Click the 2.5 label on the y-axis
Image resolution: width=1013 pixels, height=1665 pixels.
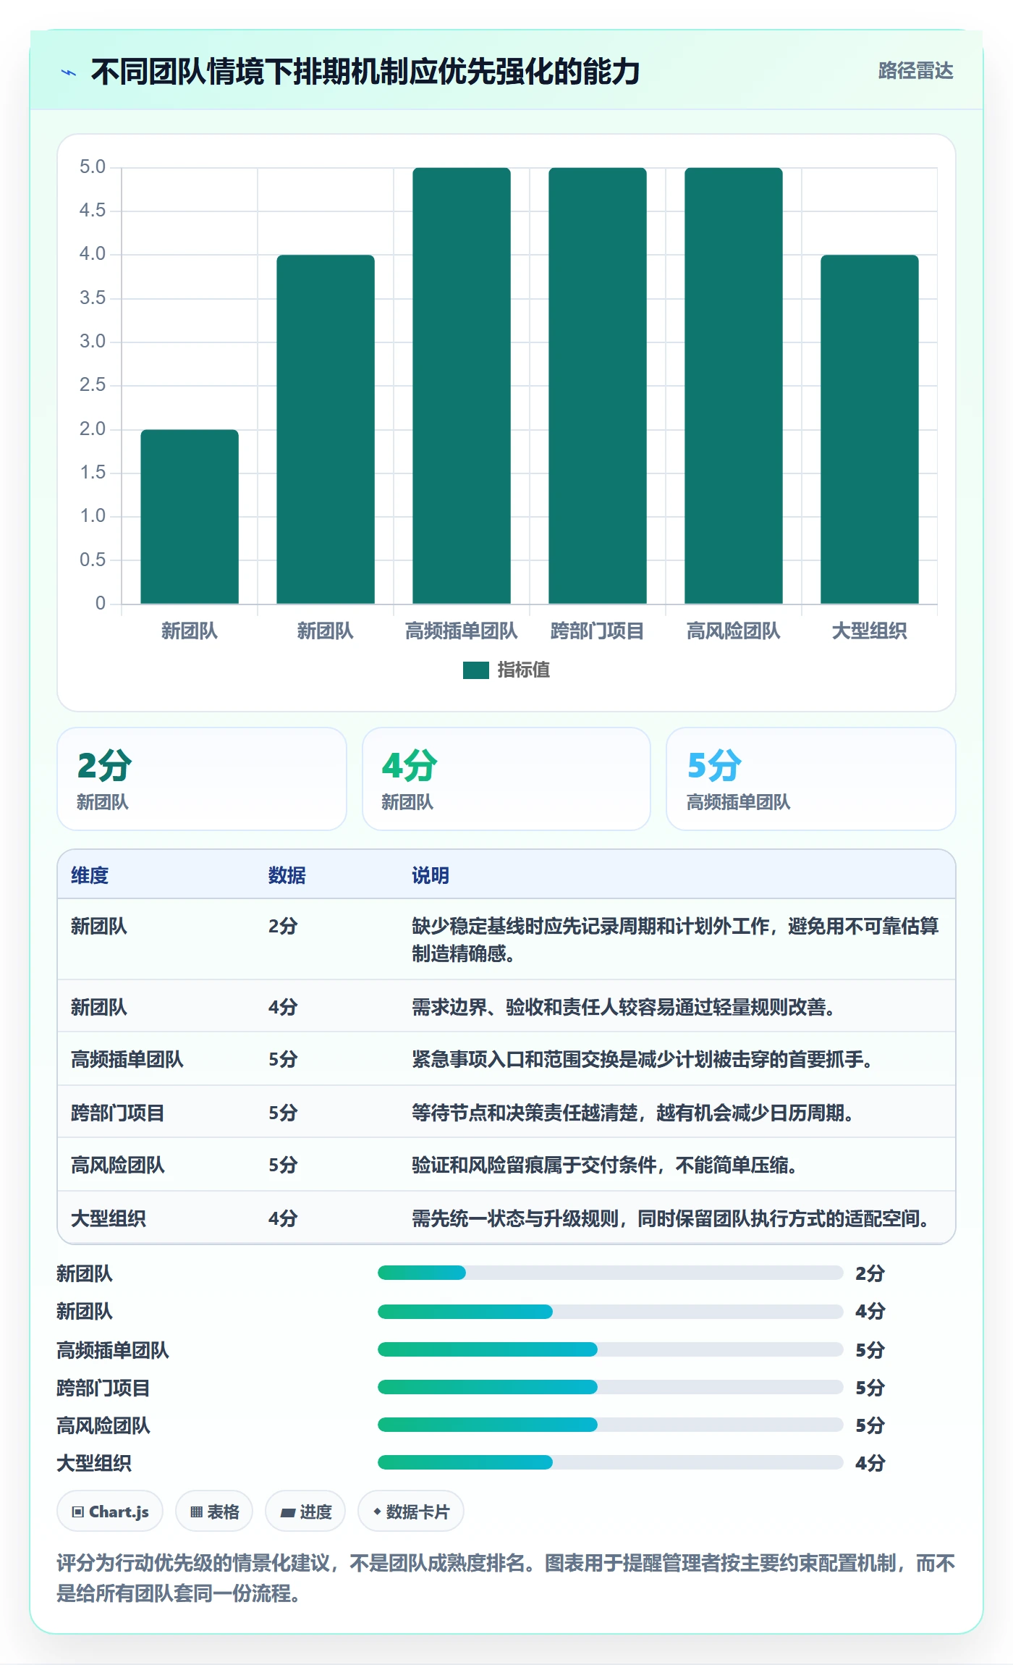(93, 385)
